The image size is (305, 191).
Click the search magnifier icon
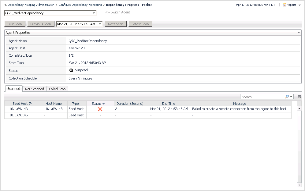pyautogui.click(x=287, y=97)
